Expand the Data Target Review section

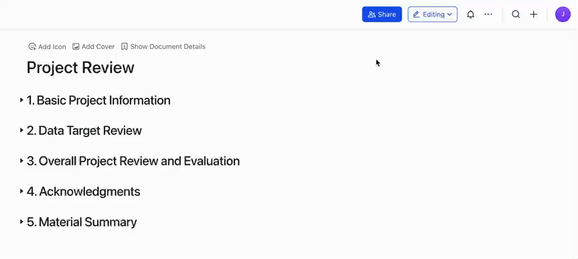22,130
